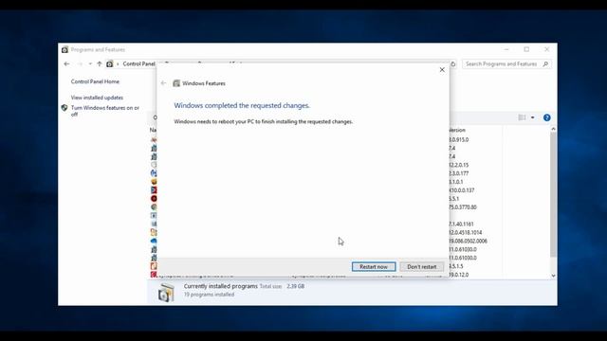Image resolution: width=607 pixels, height=341 pixels.
Task: Select version cell 12.0.4518.1014
Action: (x=466, y=232)
